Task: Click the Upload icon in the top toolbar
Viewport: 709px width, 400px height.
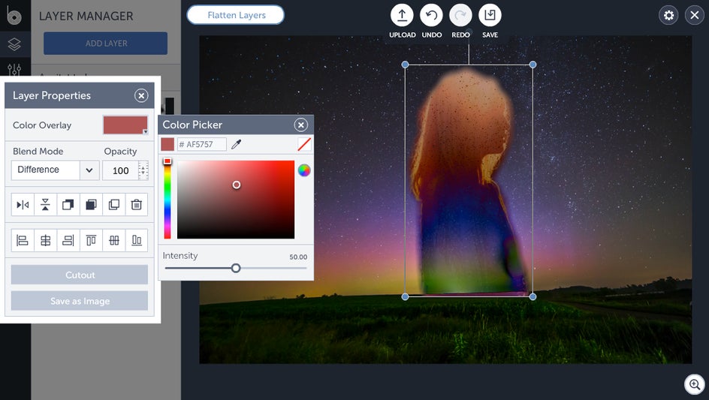Action: pos(402,16)
